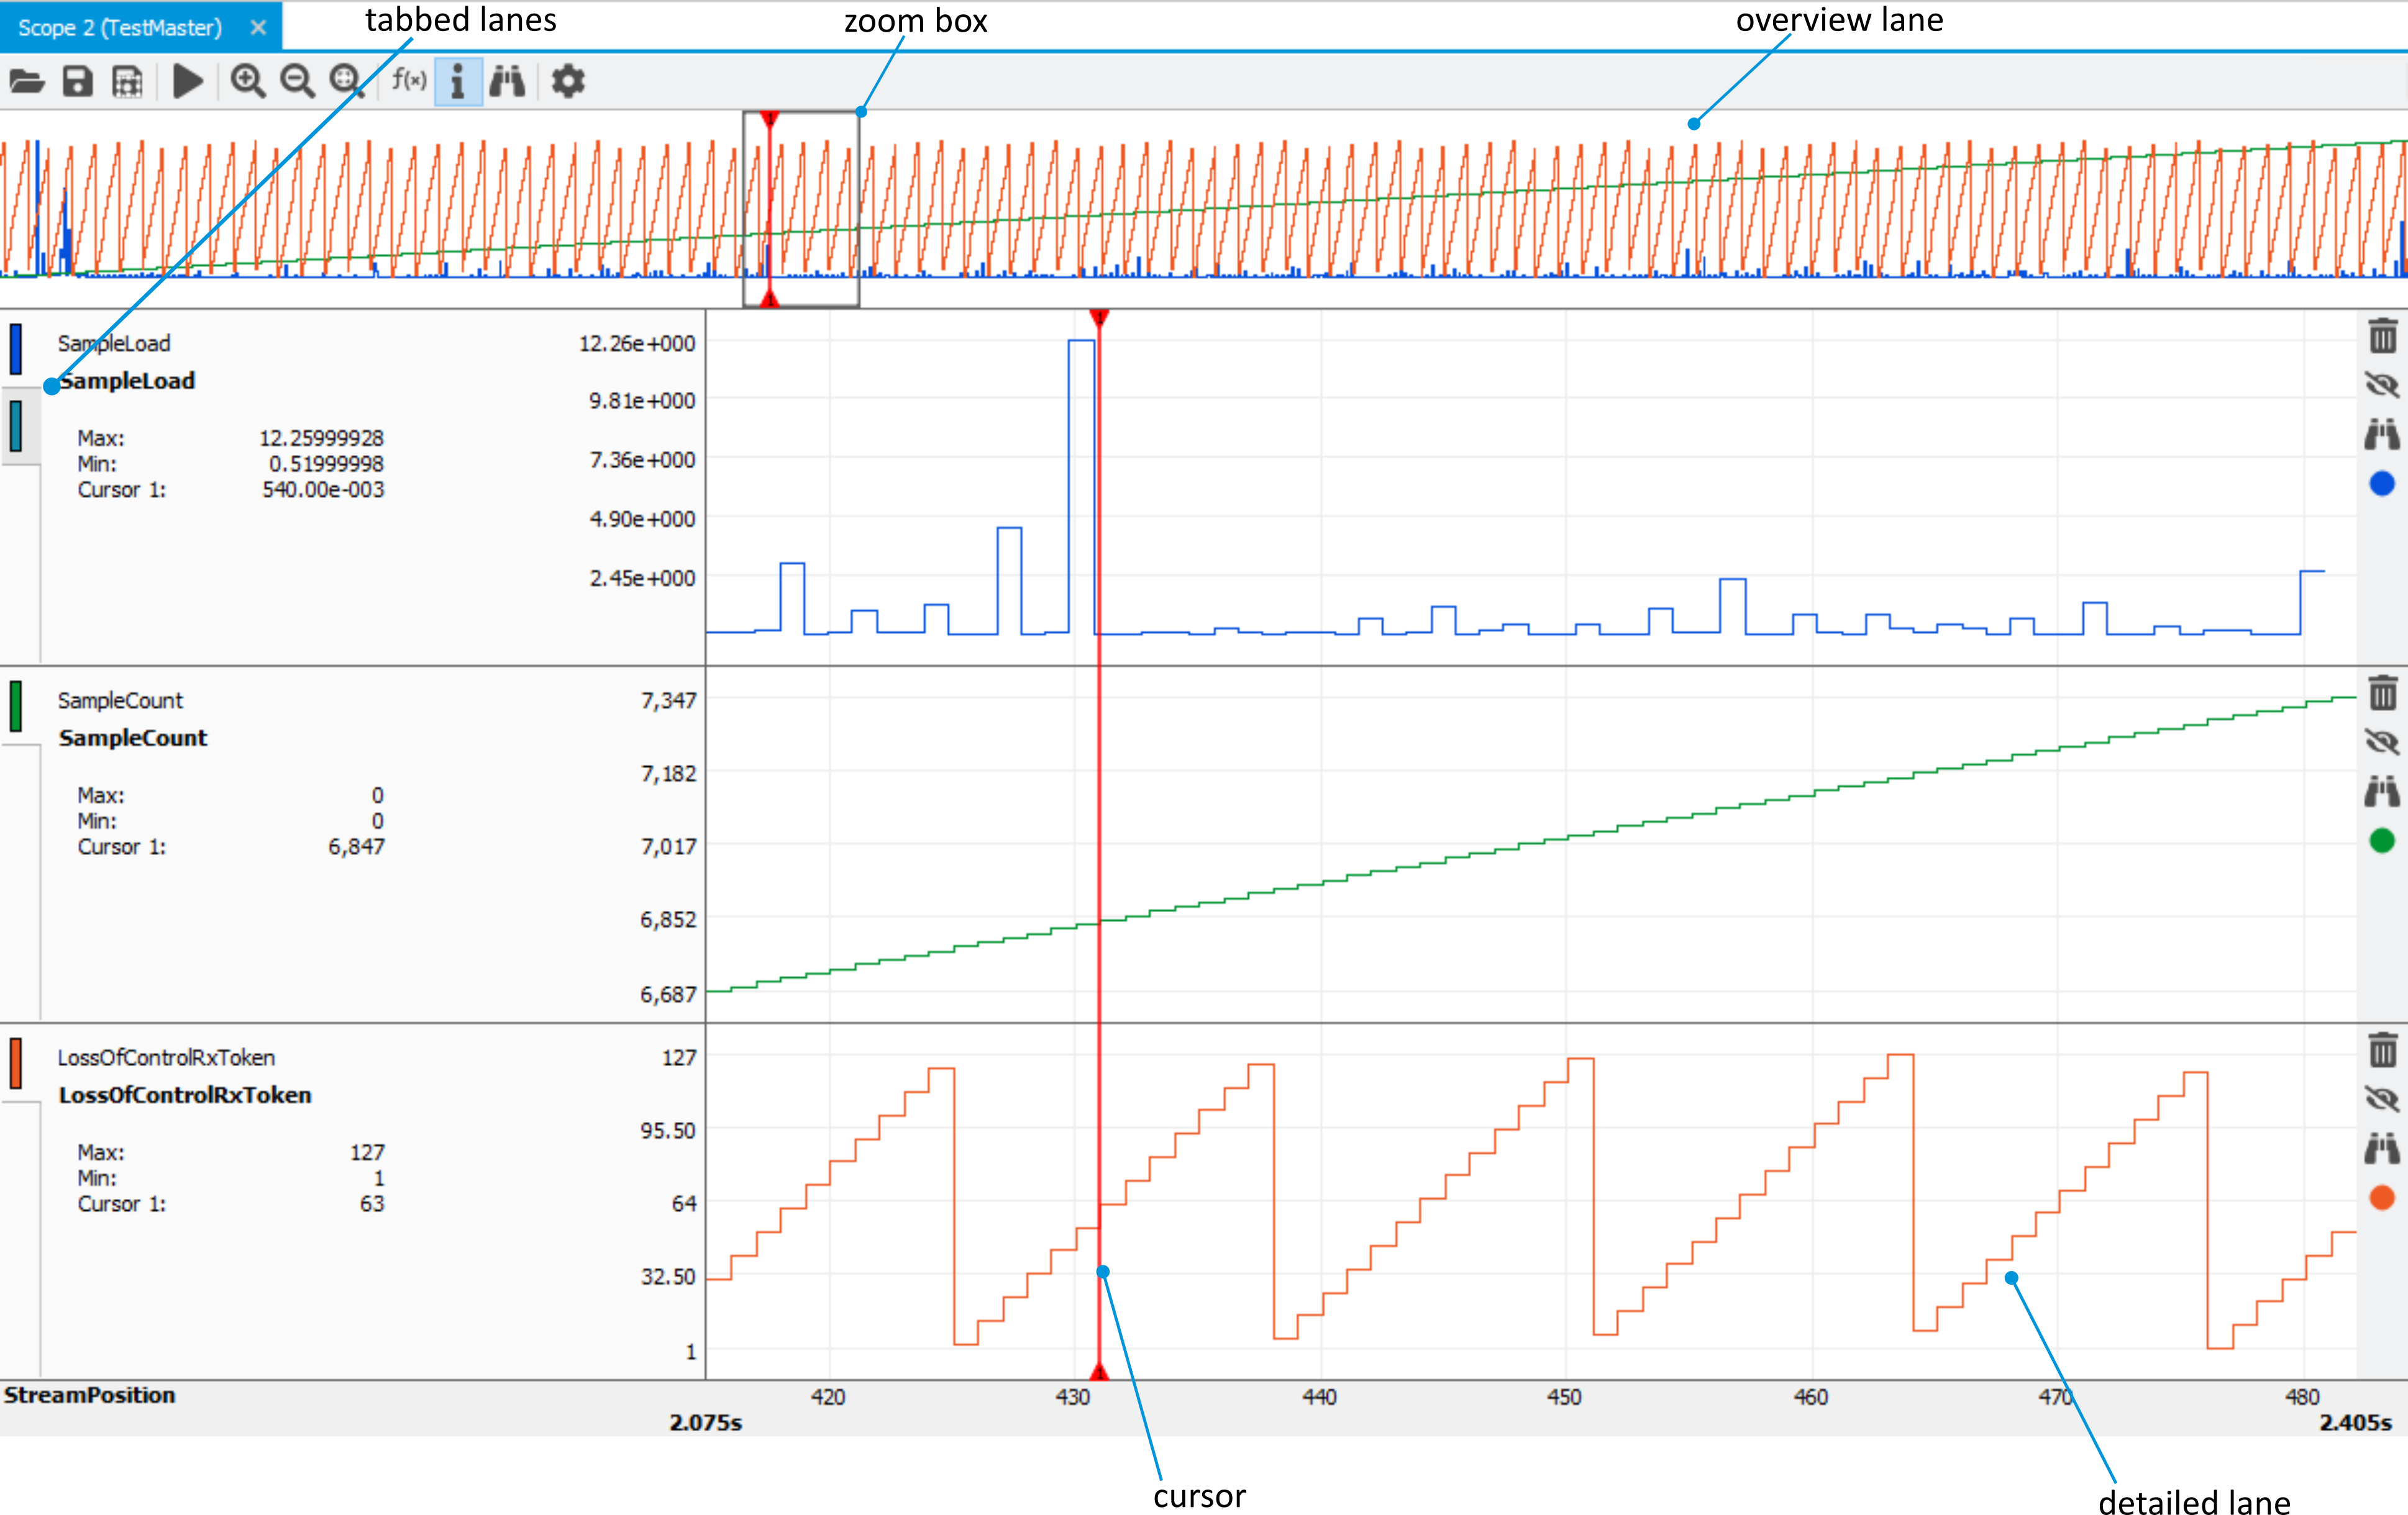This screenshot has width=2408, height=1515.
Task: Save the scope with the disk icon
Action: click(x=78, y=81)
